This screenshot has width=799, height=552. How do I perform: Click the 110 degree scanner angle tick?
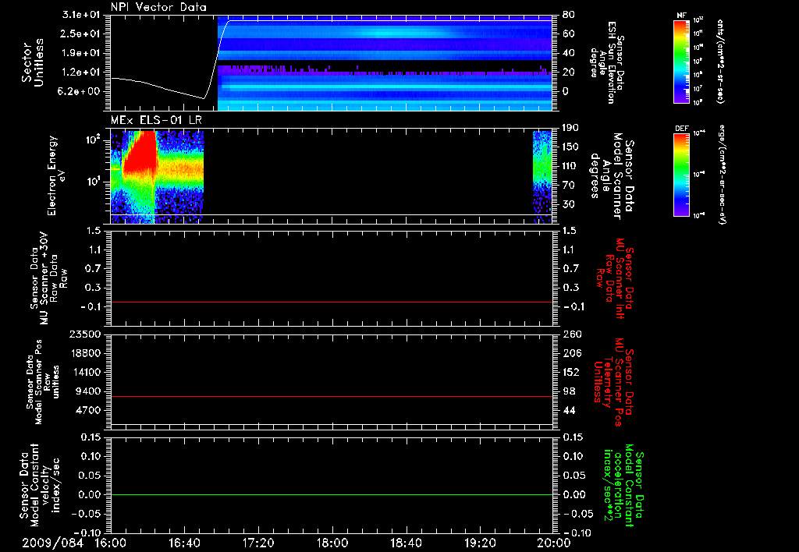coord(570,166)
